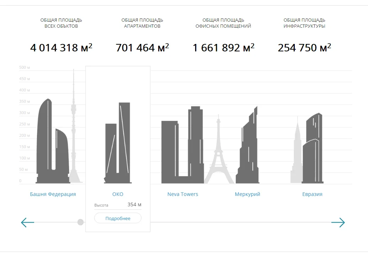Click the 354 м height value
Screen dimensions: 368x253
click(134, 204)
